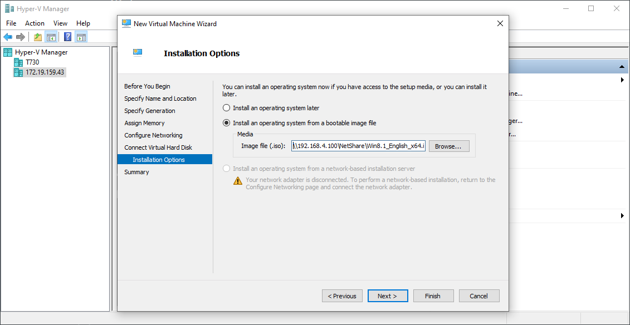Image resolution: width=630 pixels, height=325 pixels.
Task: Click the 'Next >' button
Action: pos(388,296)
